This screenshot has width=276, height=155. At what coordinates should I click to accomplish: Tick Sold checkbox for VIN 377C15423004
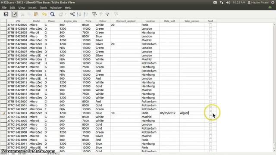click(210, 117)
